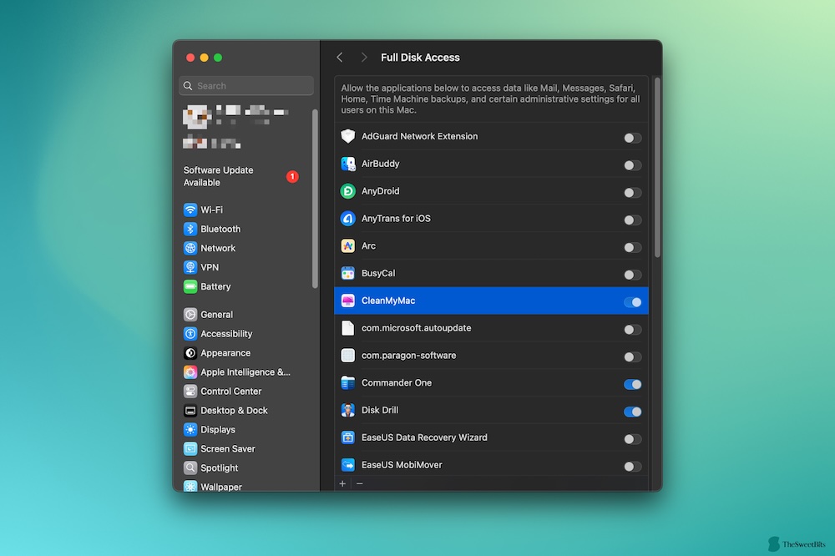This screenshot has width=835, height=556.
Task: Click the Accessibility sidebar icon
Action: [190, 334]
